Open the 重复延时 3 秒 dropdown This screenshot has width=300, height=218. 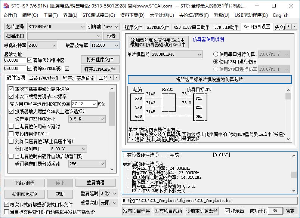[109, 193]
